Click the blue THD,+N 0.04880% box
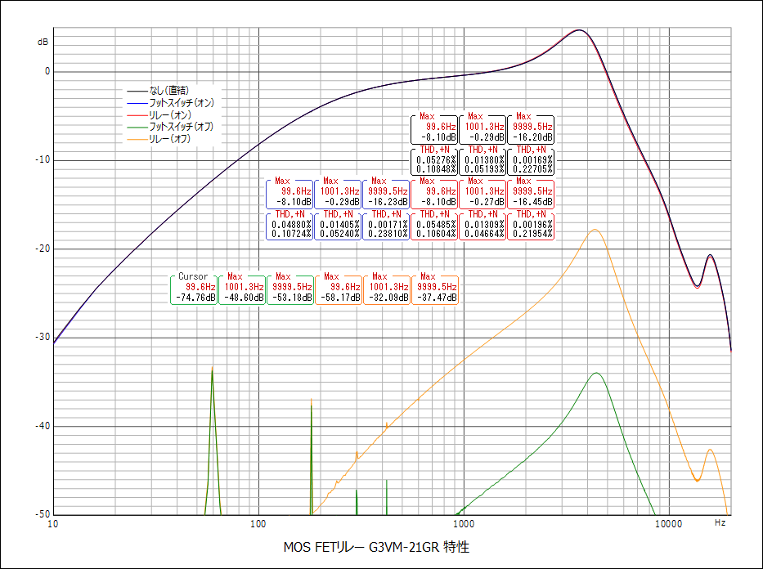 pos(289,225)
